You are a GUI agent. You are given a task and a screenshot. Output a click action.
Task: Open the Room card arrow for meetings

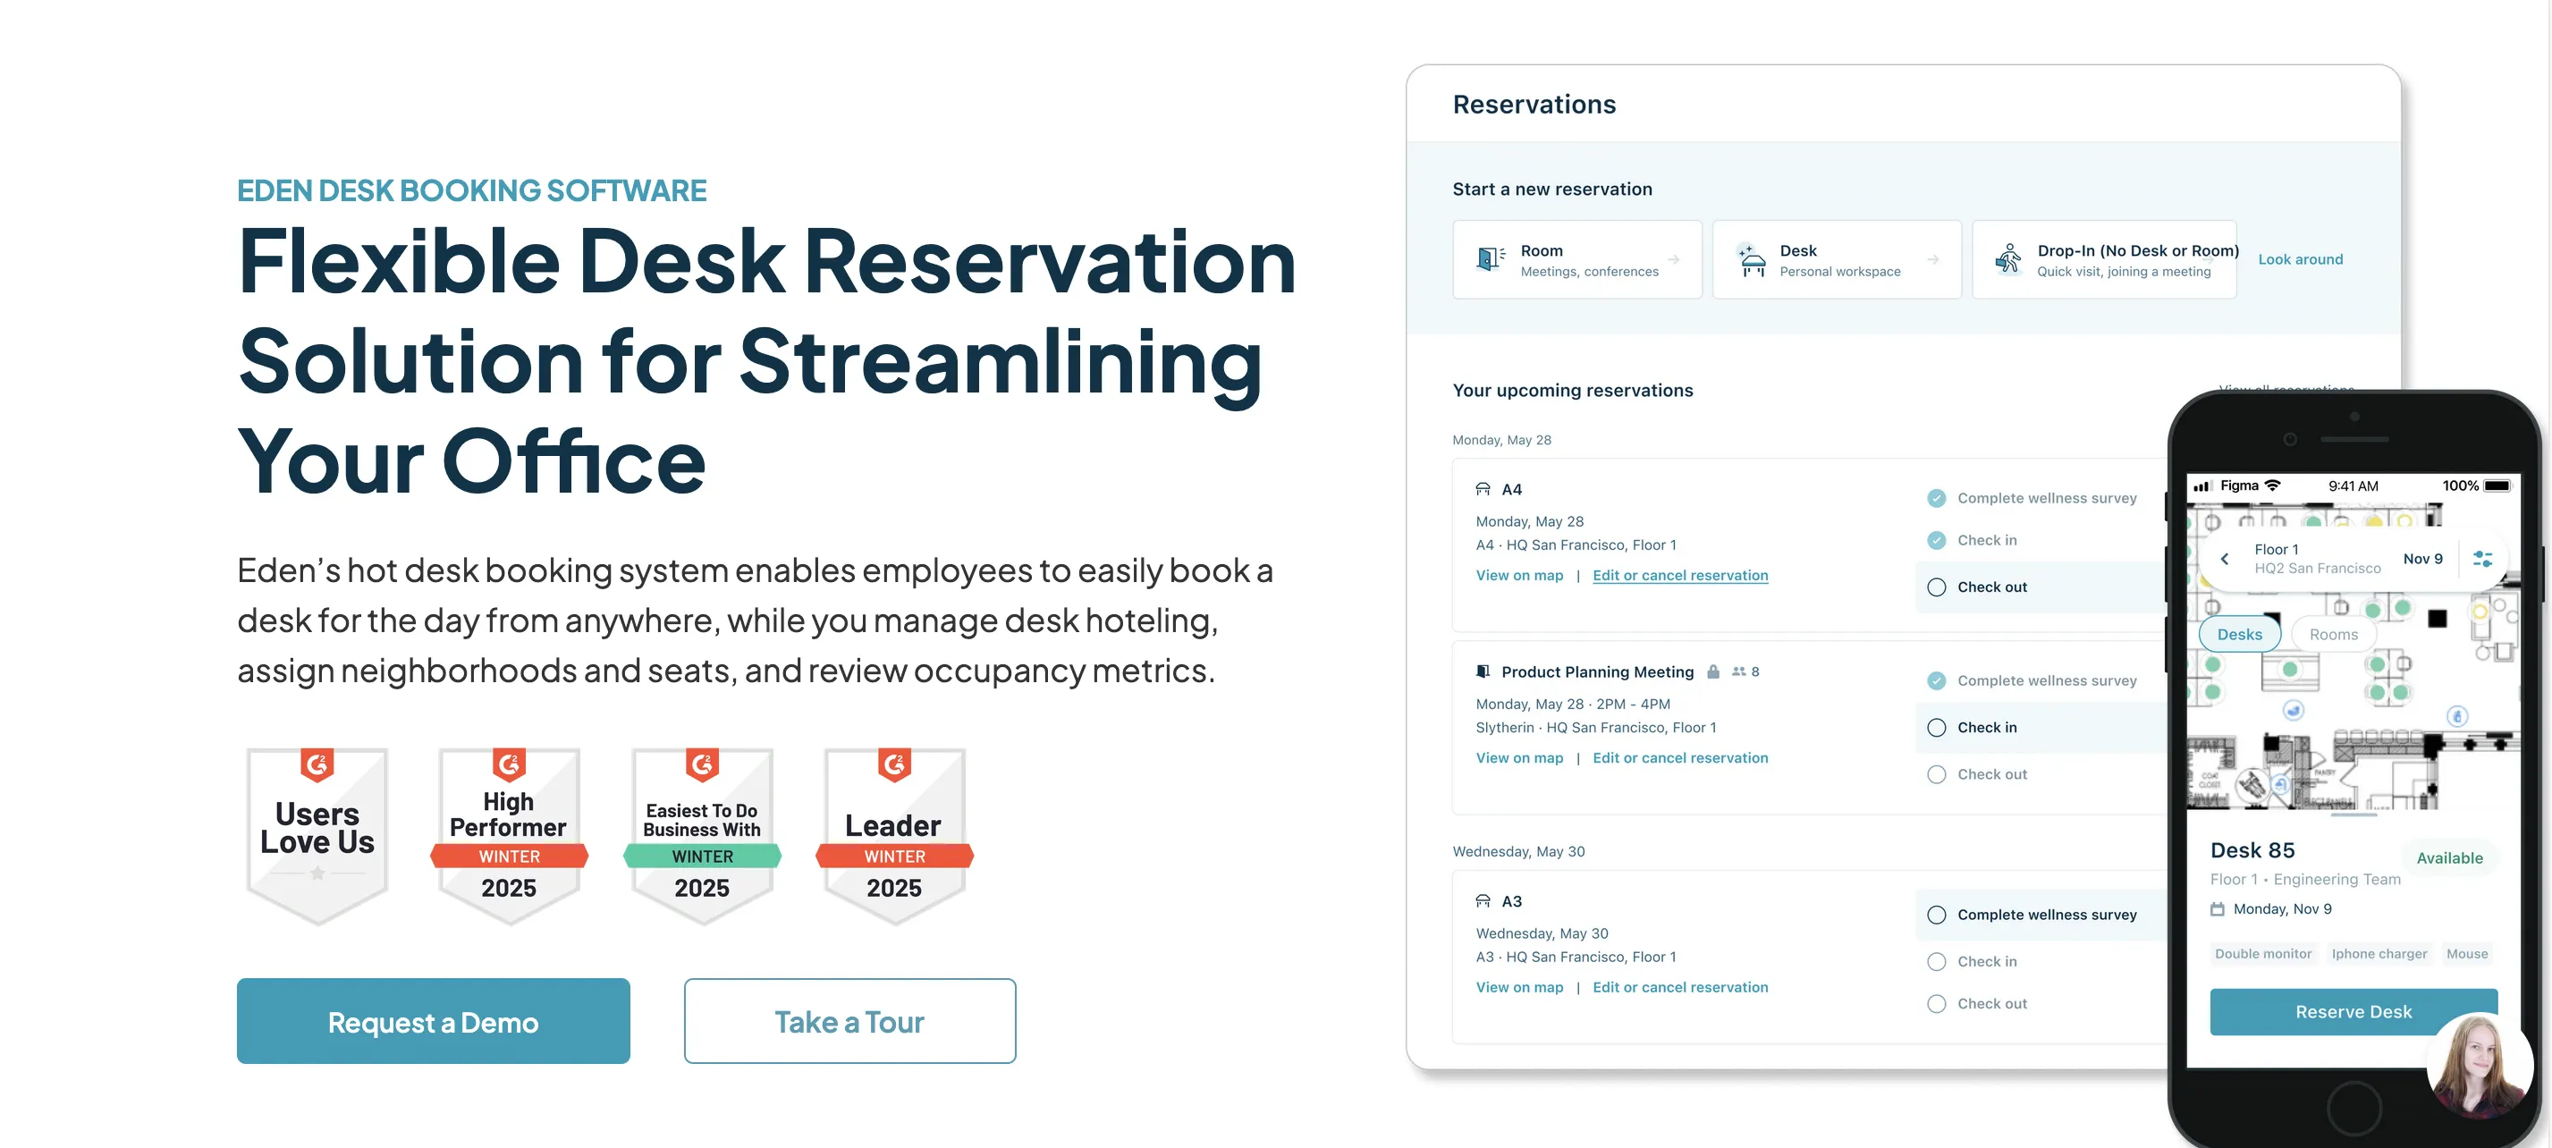pos(1674,258)
